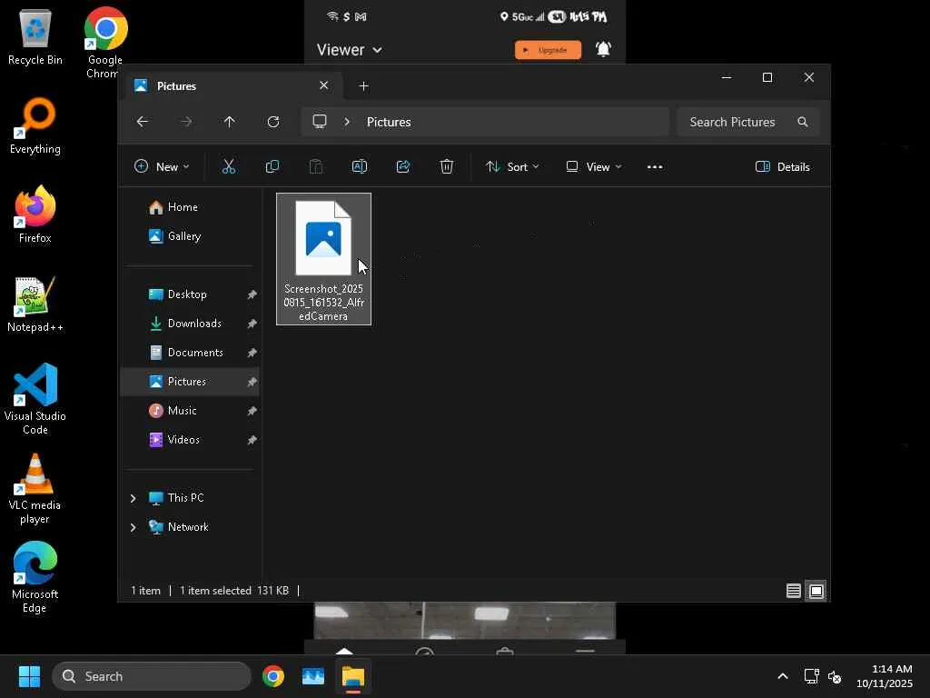The width and height of the screenshot is (930, 698).
Task: Click the Cut scissors icon
Action: [x=228, y=166]
